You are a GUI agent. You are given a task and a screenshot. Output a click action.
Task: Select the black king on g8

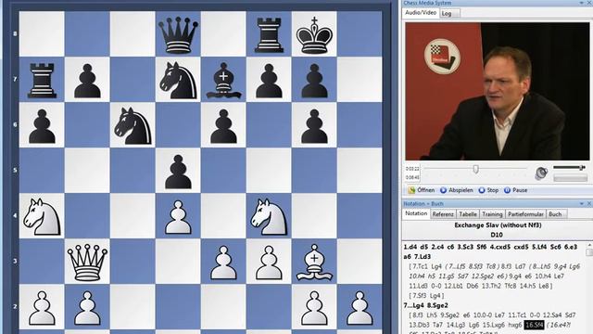click(x=314, y=35)
